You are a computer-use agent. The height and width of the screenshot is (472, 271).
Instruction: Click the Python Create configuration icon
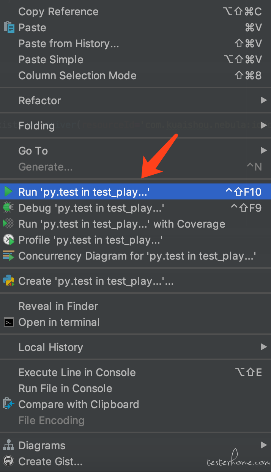(8, 281)
